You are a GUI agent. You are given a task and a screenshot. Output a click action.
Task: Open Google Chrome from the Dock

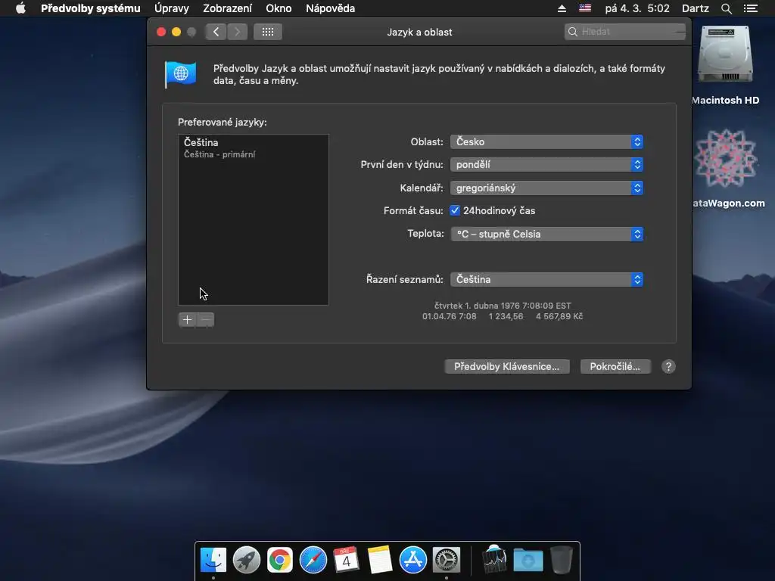280,561
